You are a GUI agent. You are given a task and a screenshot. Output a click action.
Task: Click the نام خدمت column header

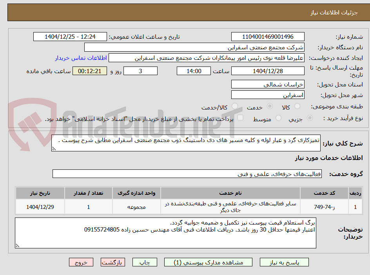(x=230, y=193)
